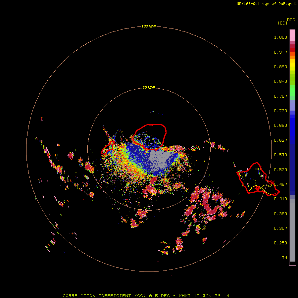Click the 1.000 color scale value
The image size is (298, 298).
click(x=280, y=37)
